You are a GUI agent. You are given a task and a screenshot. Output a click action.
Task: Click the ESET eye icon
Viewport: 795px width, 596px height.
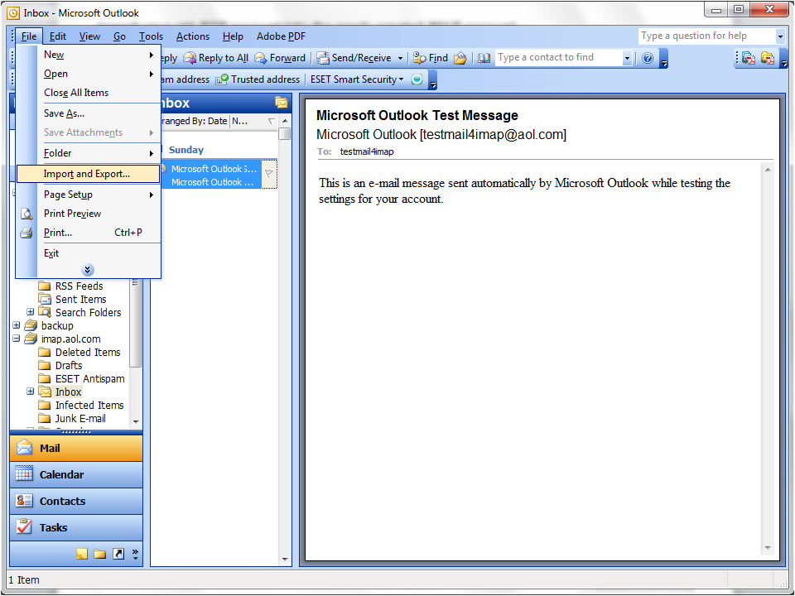coord(417,79)
